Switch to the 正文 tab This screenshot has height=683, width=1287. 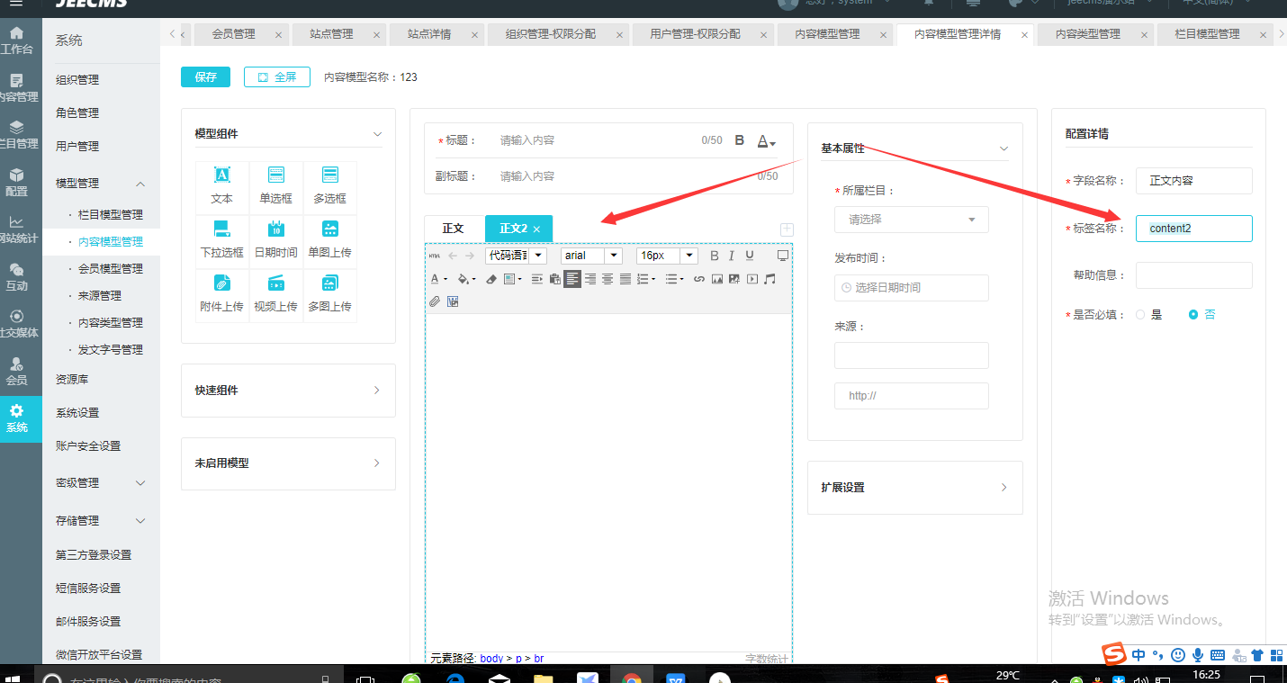[454, 229]
